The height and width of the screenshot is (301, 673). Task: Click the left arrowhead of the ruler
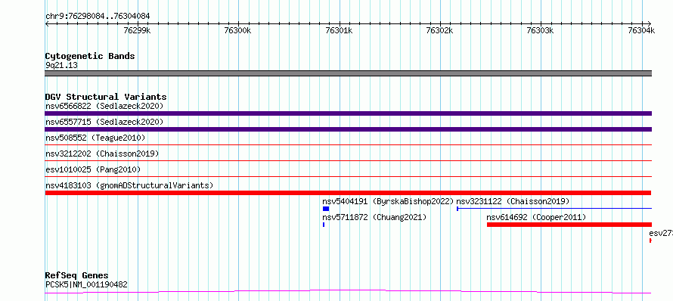click(x=47, y=23)
